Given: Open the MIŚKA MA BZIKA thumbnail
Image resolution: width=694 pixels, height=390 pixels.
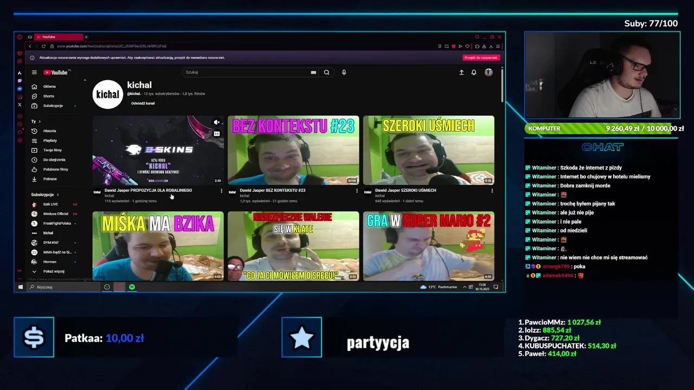Looking at the screenshot, I should [x=158, y=246].
